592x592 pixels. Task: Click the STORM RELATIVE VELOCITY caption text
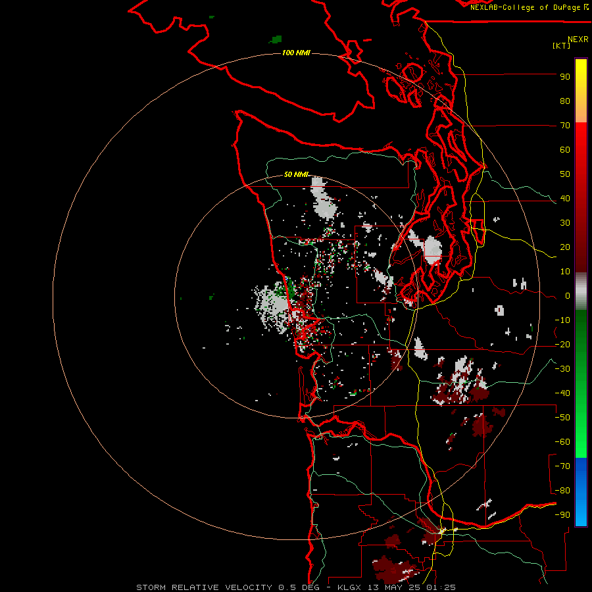(204, 587)
